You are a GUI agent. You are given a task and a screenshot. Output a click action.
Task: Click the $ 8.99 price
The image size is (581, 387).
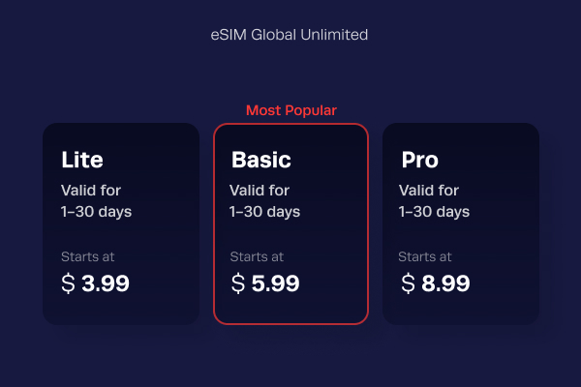[x=436, y=283]
